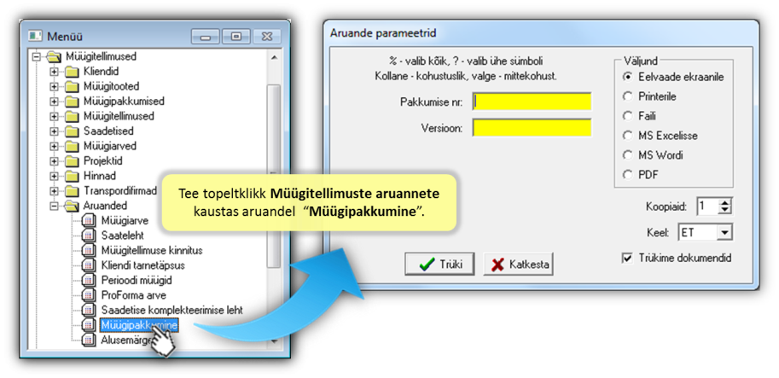Click the Pakkumise nr input field

coord(532,102)
